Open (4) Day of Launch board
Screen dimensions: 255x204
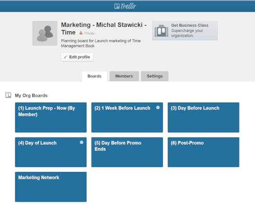(x=51, y=152)
